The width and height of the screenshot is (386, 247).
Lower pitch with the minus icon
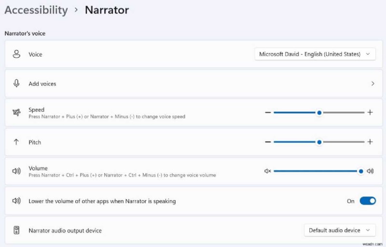pyautogui.click(x=268, y=142)
